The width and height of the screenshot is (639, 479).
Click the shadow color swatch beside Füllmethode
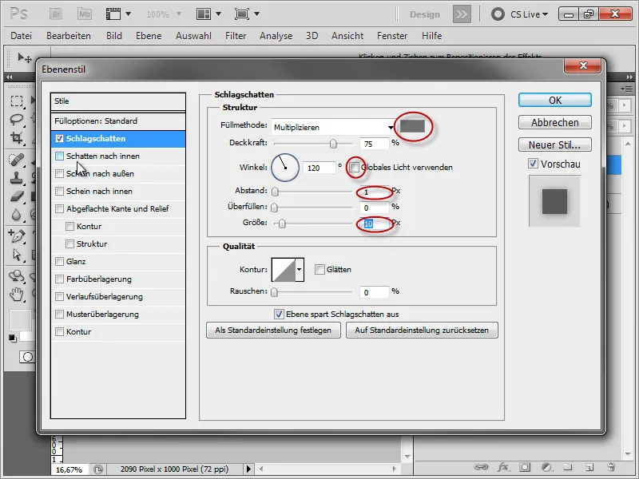[x=412, y=126]
